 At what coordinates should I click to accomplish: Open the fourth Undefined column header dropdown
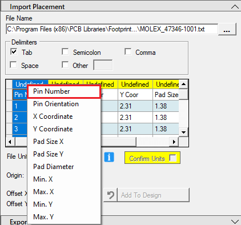(135, 85)
